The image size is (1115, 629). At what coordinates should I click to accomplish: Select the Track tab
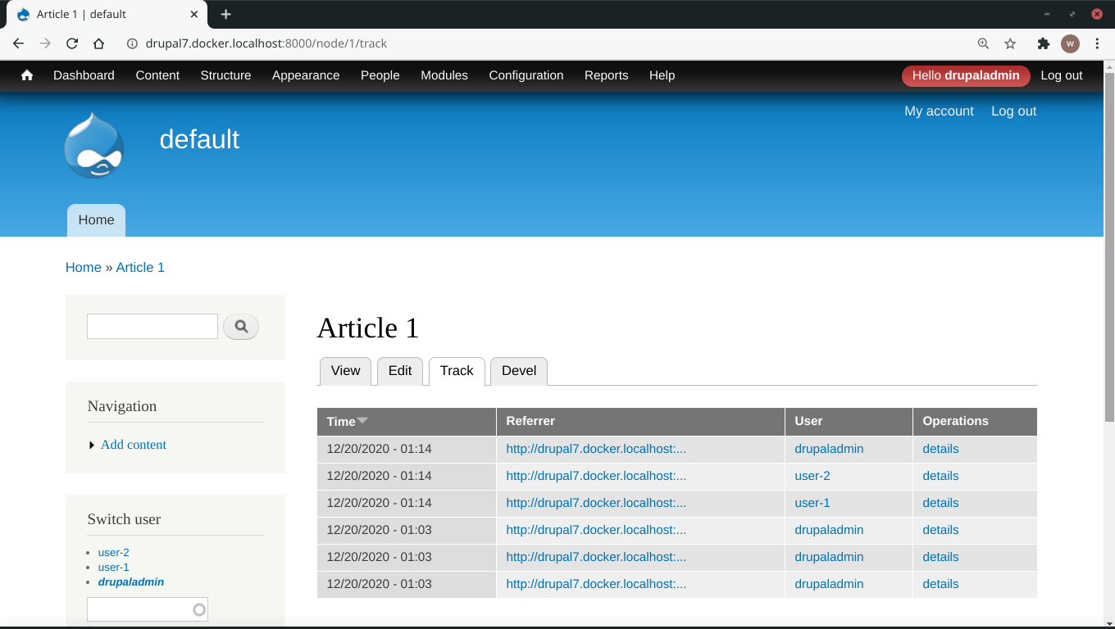pyautogui.click(x=457, y=371)
